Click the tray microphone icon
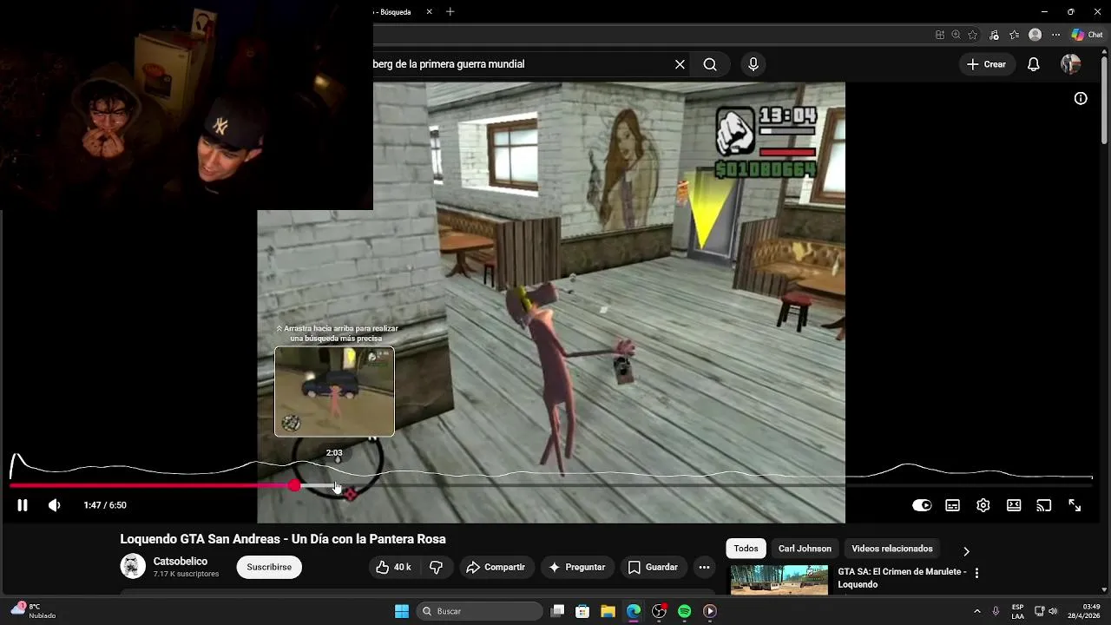The image size is (1111, 625). point(996,611)
